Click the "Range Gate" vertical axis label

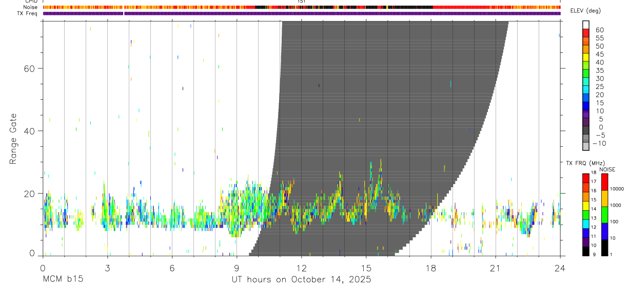point(13,139)
